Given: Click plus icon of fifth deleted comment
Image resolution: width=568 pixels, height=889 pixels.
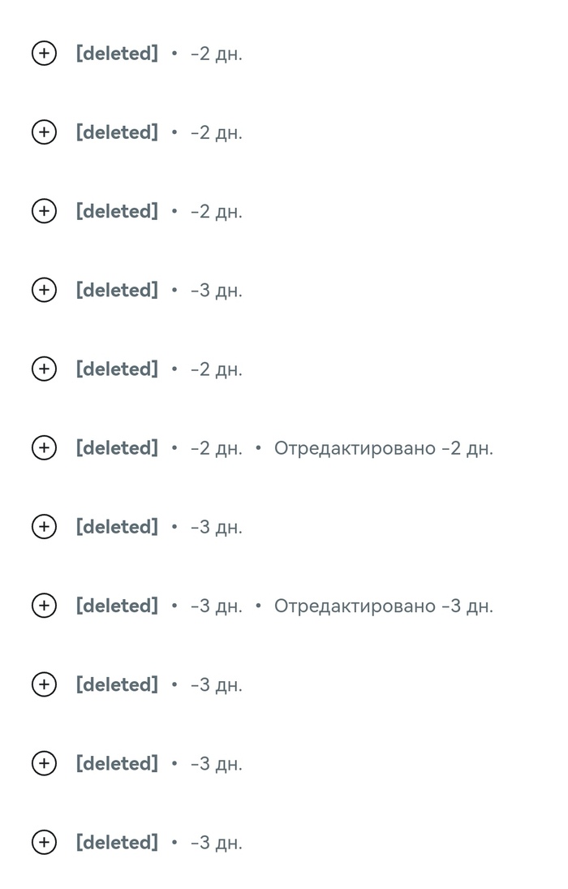Looking at the screenshot, I should [x=44, y=369].
